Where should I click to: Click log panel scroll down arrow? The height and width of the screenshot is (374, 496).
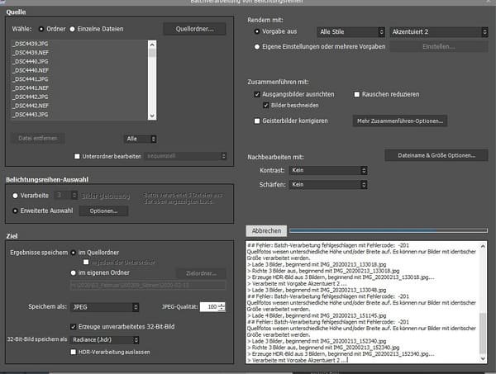pos(483,359)
